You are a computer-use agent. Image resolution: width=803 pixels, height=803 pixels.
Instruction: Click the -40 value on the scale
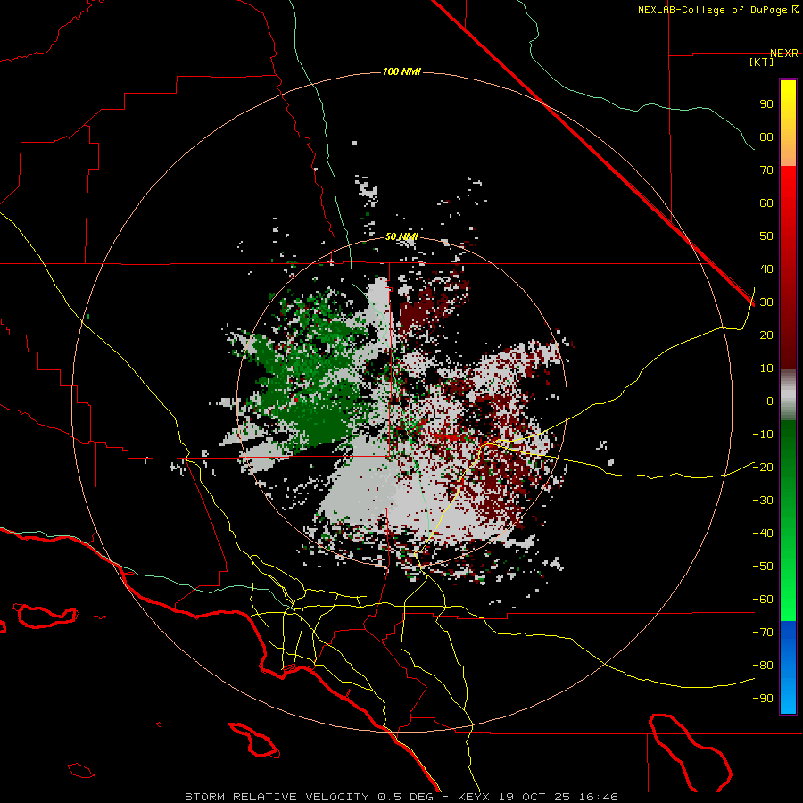[763, 534]
